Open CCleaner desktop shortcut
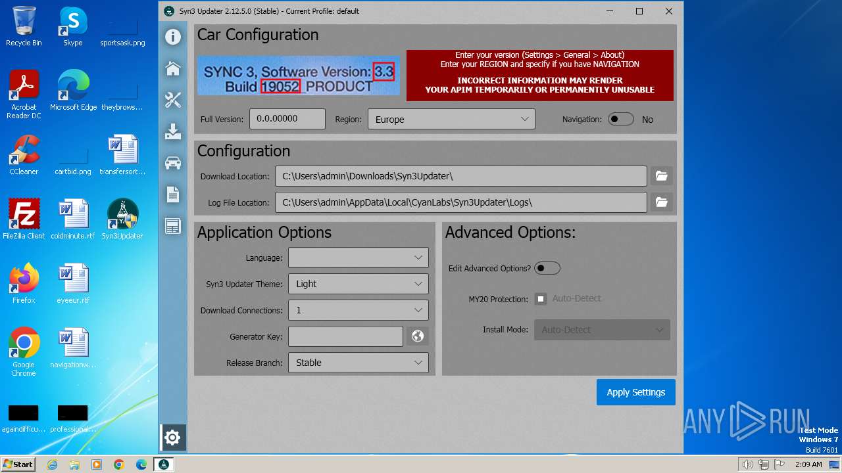This screenshot has height=473, width=842. point(24,156)
